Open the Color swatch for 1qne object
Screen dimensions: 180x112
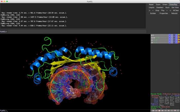pyautogui.click(x=179, y=38)
